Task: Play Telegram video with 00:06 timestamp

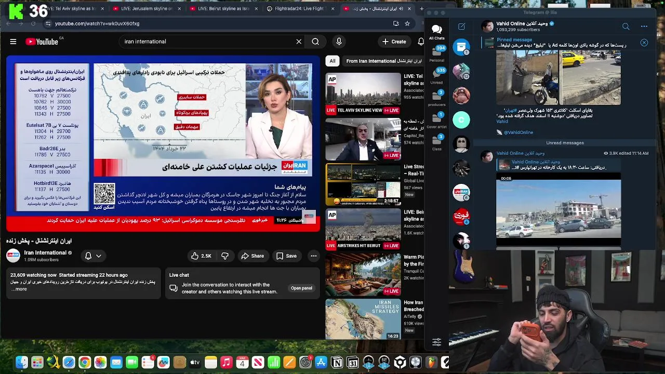Action: click(x=558, y=209)
